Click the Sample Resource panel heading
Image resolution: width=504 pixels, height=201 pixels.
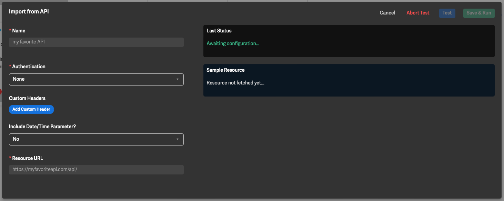[x=225, y=70]
